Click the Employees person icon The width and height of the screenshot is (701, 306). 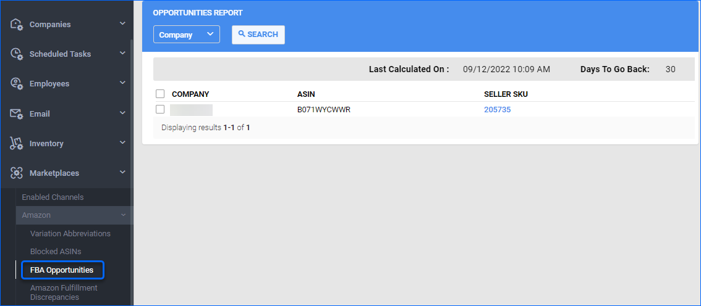tap(17, 84)
